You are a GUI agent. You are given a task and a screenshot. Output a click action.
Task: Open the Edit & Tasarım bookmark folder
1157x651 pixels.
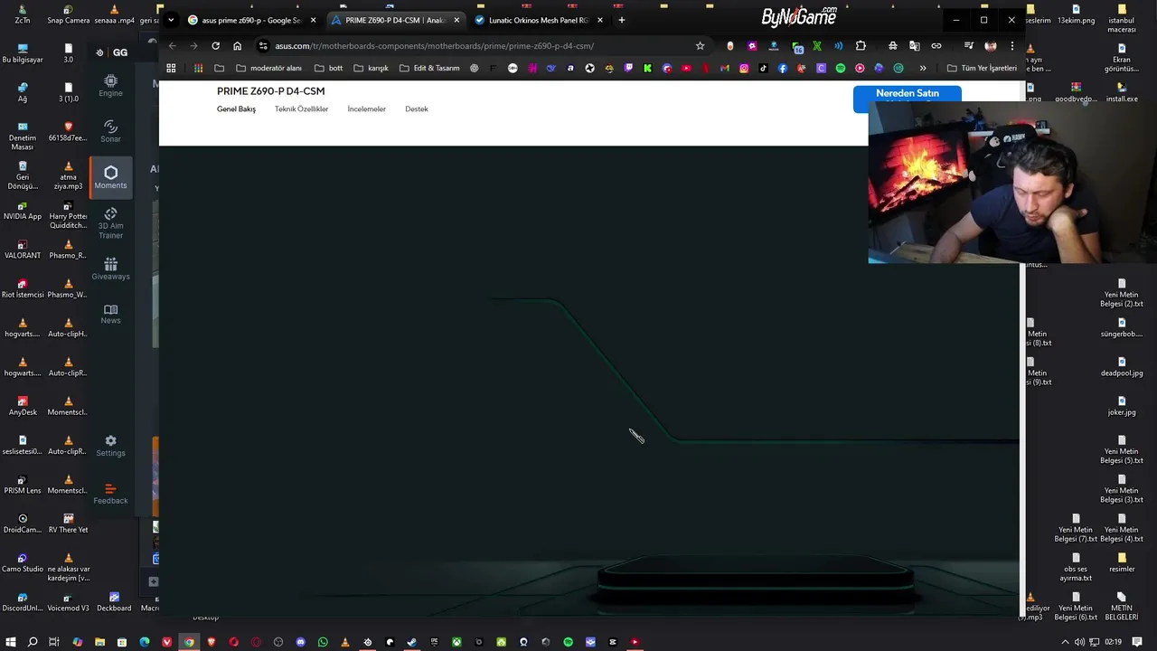(x=429, y=68)
